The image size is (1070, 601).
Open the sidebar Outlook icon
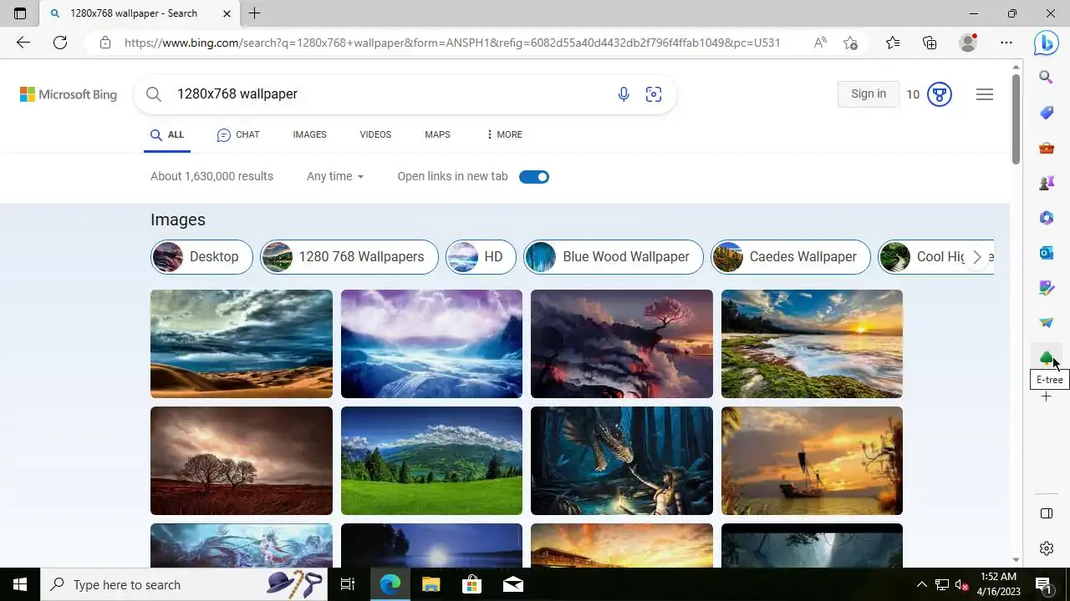click(x=1046, y=252)
